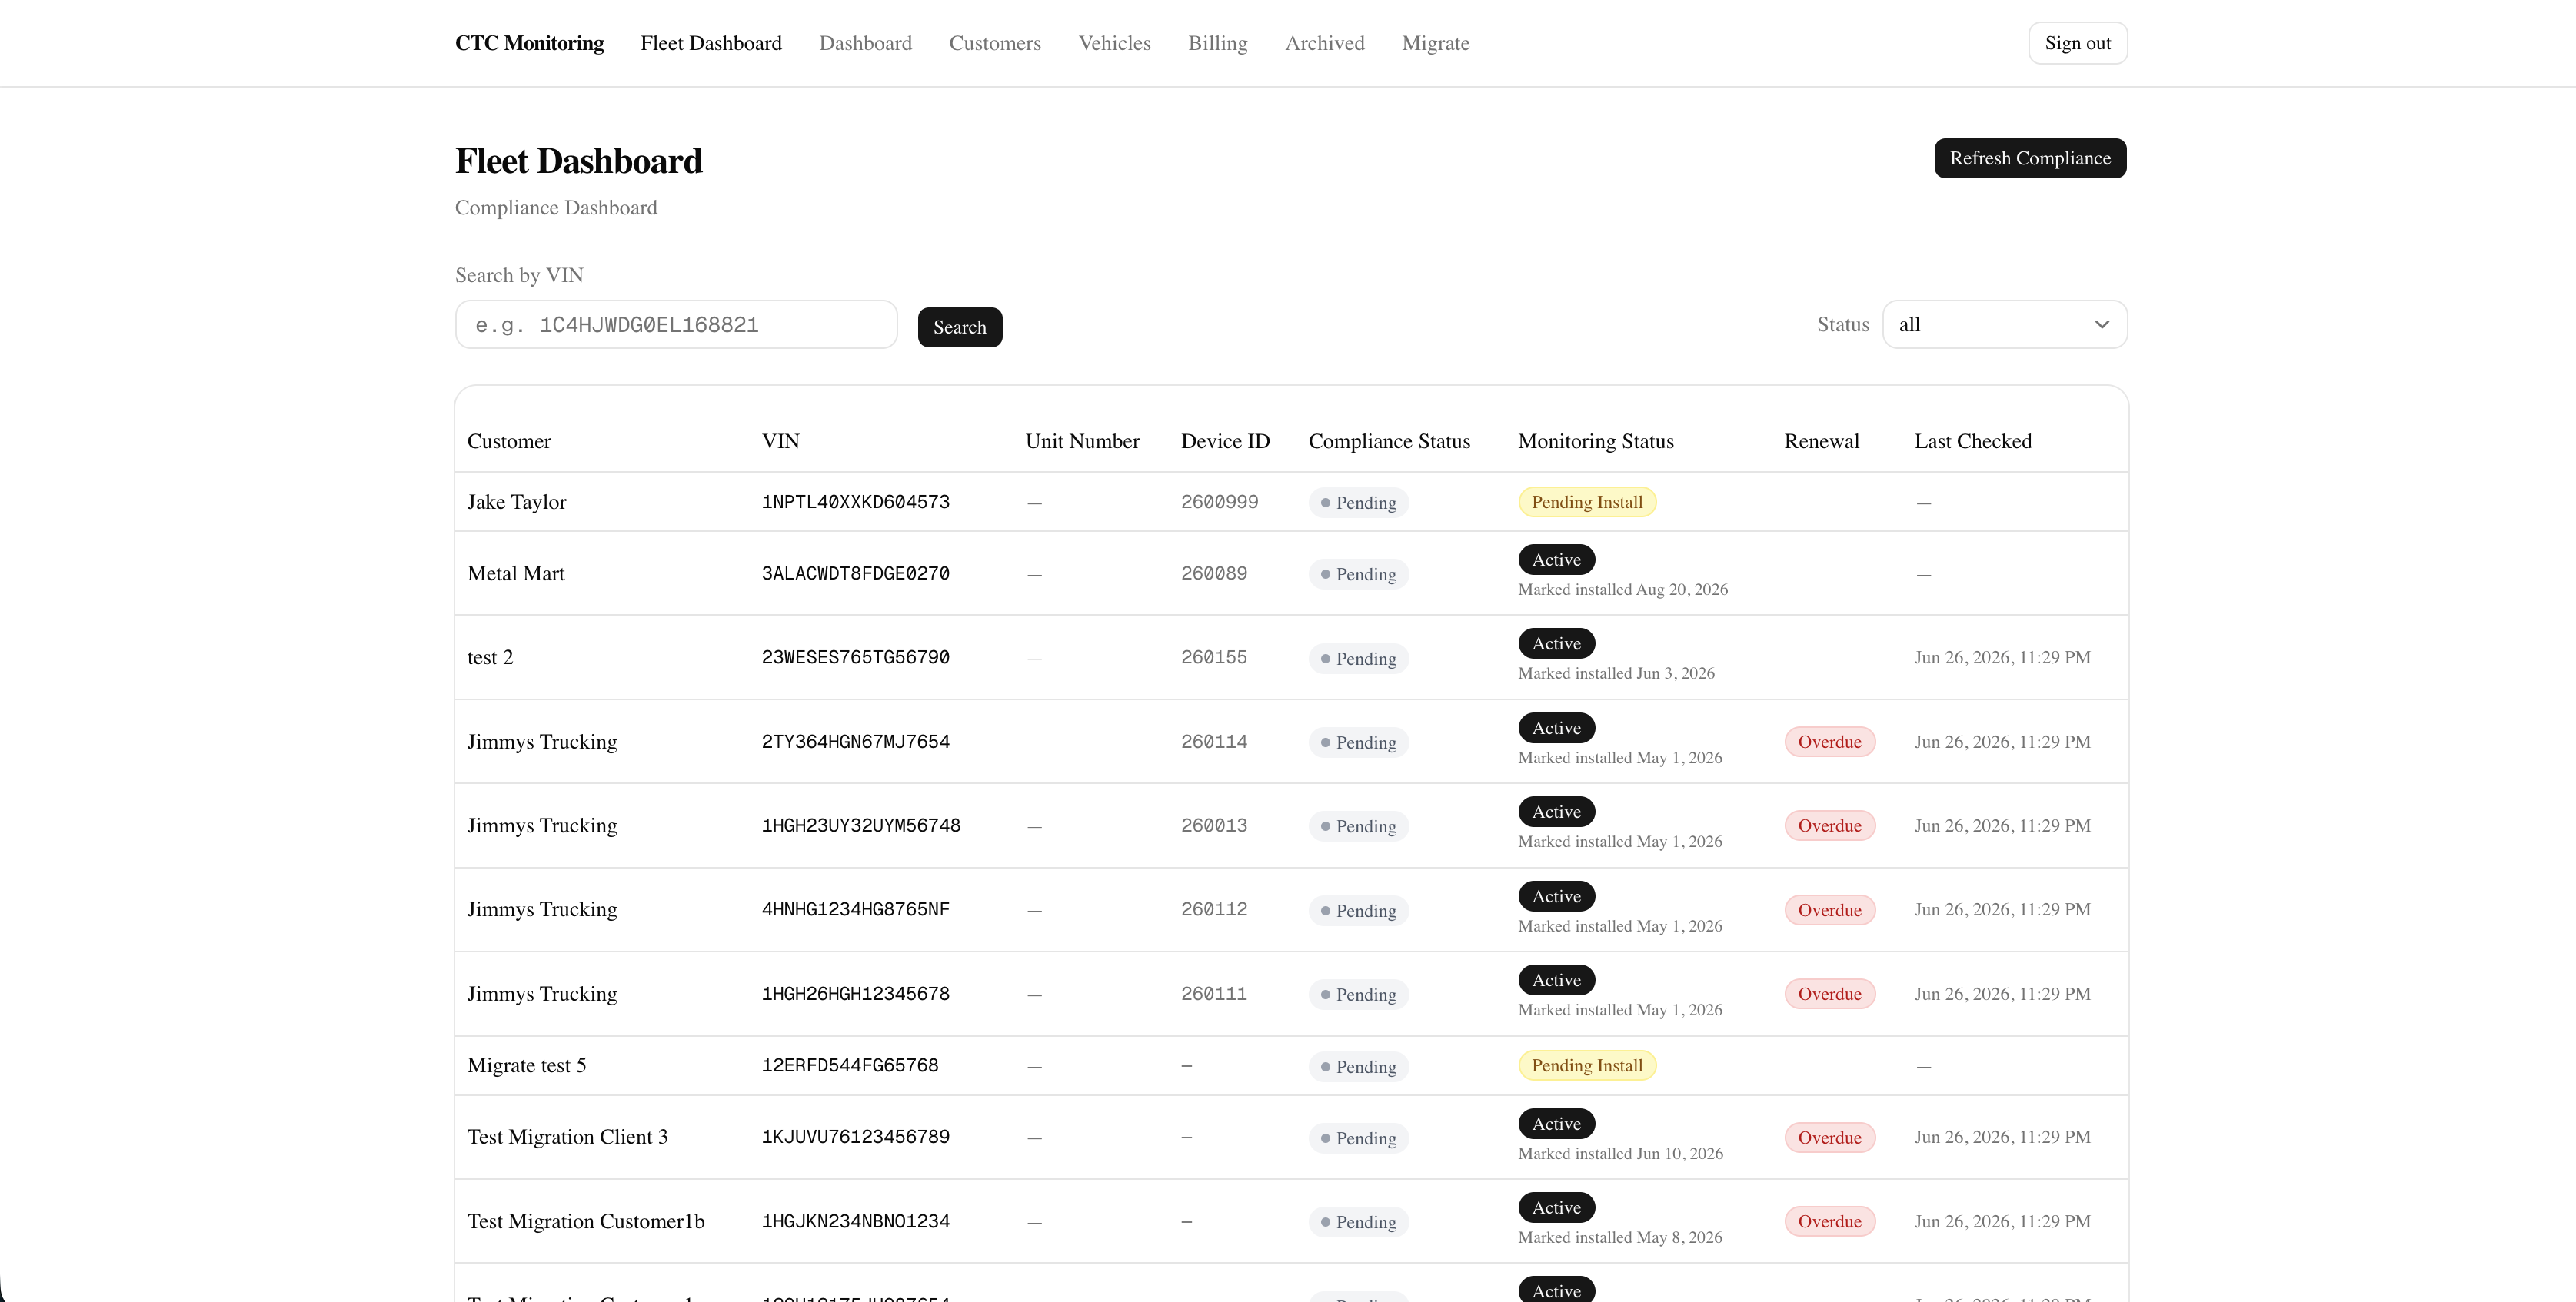Click Device ID 2600999
This screenshot has height=1302, width=2576.
(1219, 502)
